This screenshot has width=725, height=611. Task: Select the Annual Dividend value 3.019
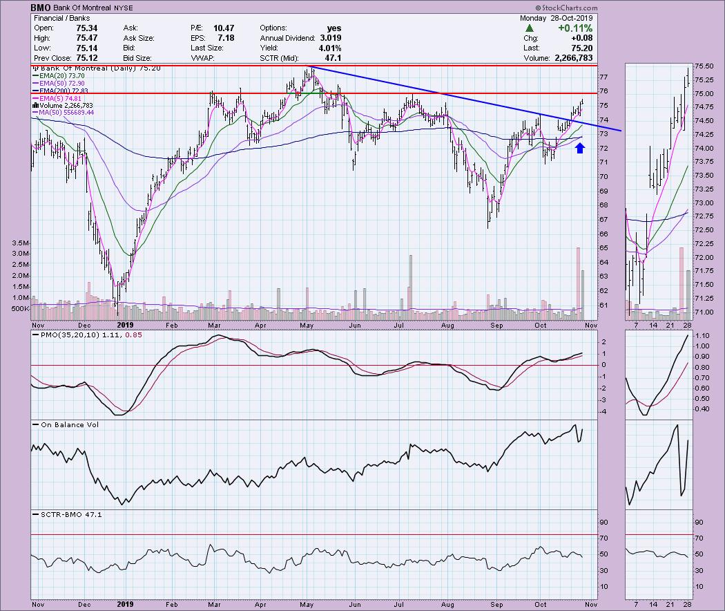pos(331,38)
